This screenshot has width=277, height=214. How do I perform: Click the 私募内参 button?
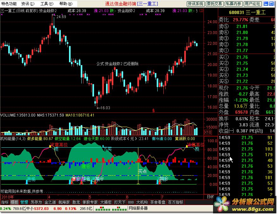(x=234, y=4)
